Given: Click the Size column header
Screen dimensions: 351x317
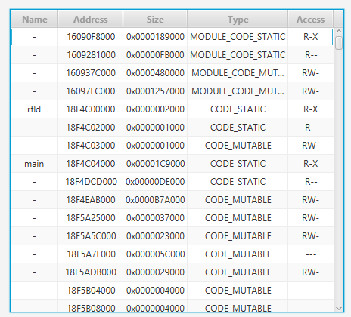Looking at the screenshot, I should (155, 20).
